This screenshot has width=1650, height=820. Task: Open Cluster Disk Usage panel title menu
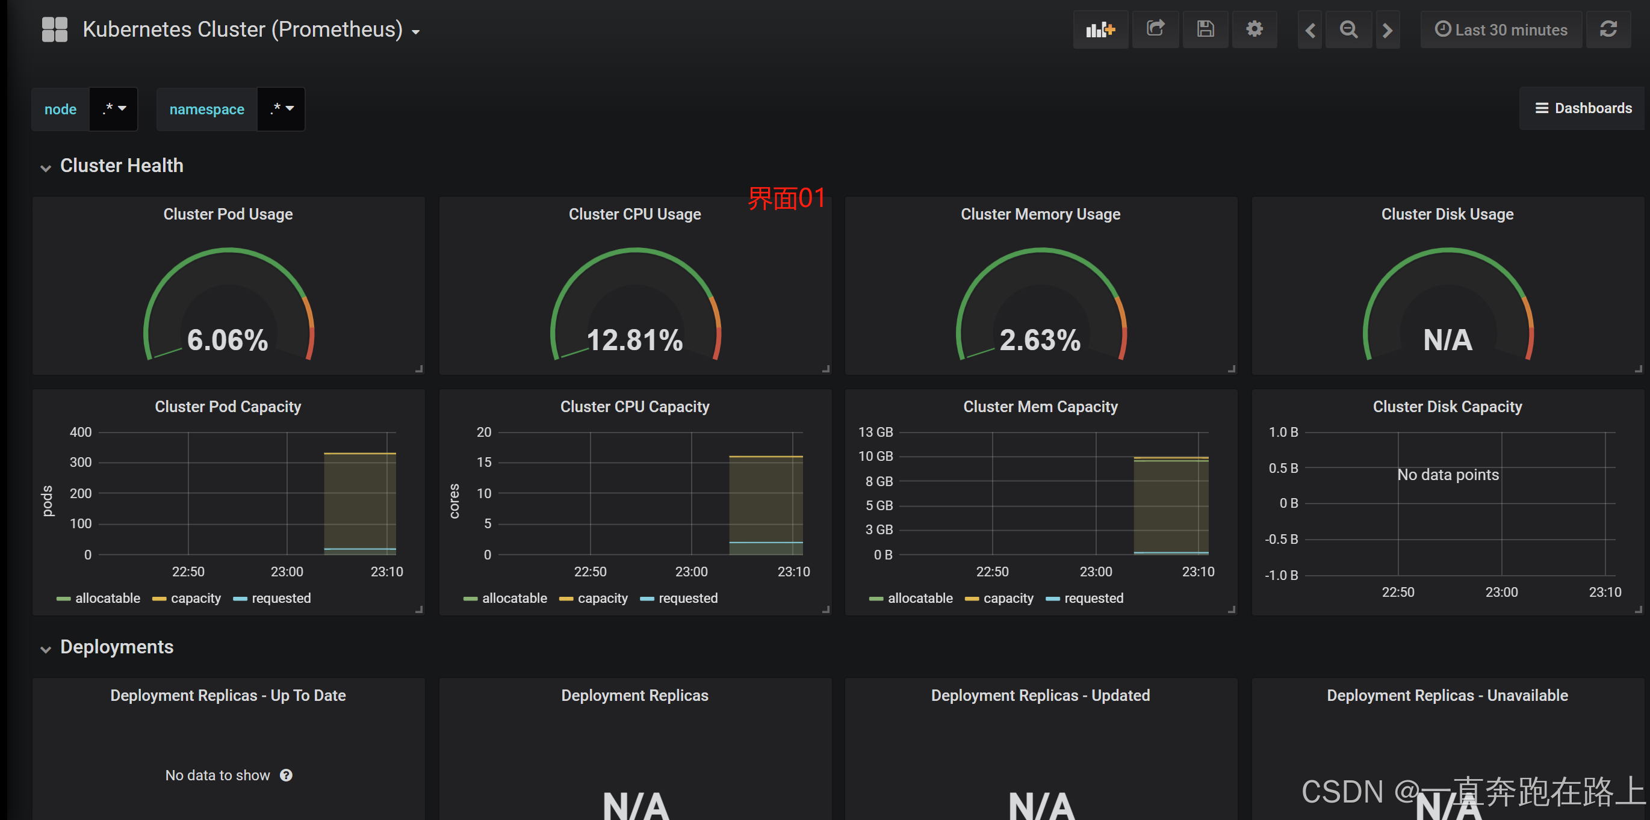click(x=1447, y=214)
